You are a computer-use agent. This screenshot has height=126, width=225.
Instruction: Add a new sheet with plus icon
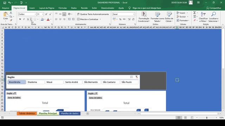coord(88,113)
